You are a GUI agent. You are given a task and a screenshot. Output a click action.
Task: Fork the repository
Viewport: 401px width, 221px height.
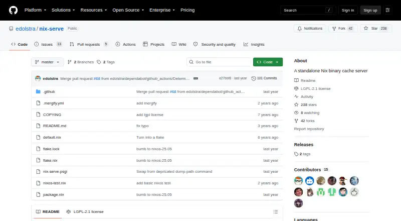342,29
